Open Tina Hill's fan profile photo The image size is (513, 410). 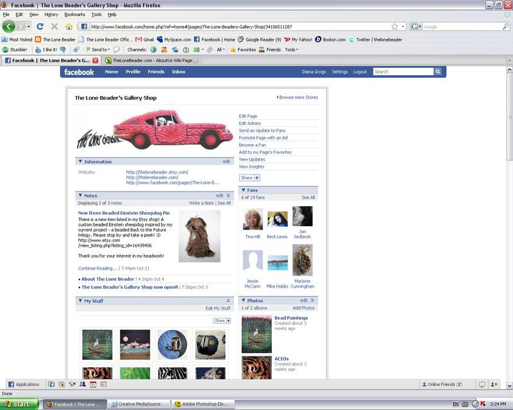[253, 219]
